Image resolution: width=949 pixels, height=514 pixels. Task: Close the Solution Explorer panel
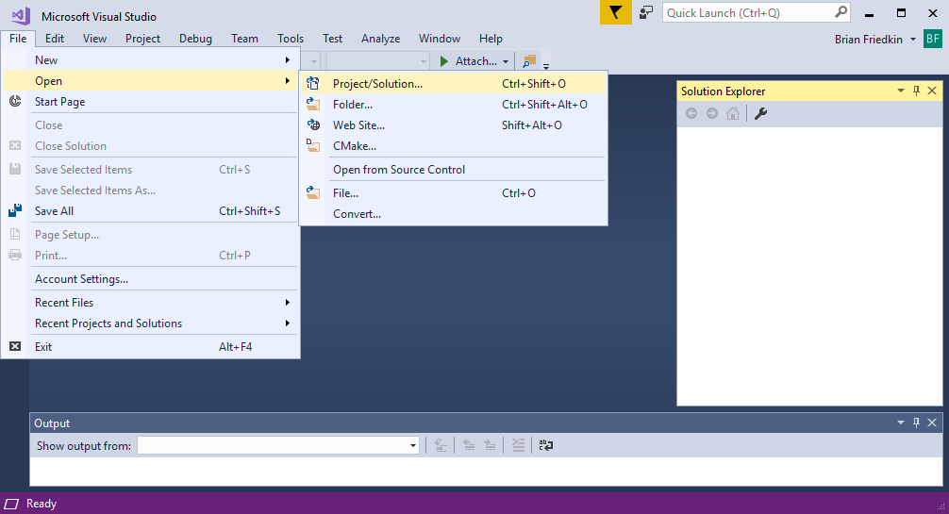[x=932, y=91]
